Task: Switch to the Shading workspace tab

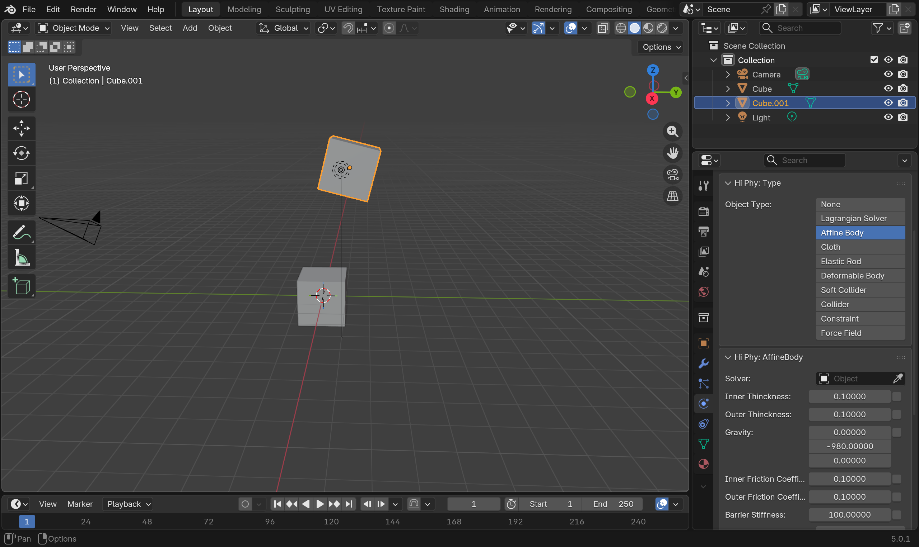Action: [x=454, y=9]
